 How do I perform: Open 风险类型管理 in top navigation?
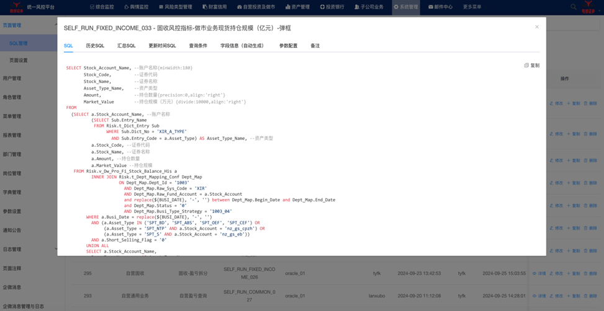point(175,7)
